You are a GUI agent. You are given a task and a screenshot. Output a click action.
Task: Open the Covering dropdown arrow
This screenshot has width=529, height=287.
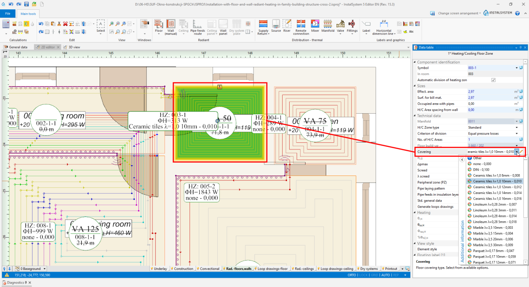(x=516, y=152)
